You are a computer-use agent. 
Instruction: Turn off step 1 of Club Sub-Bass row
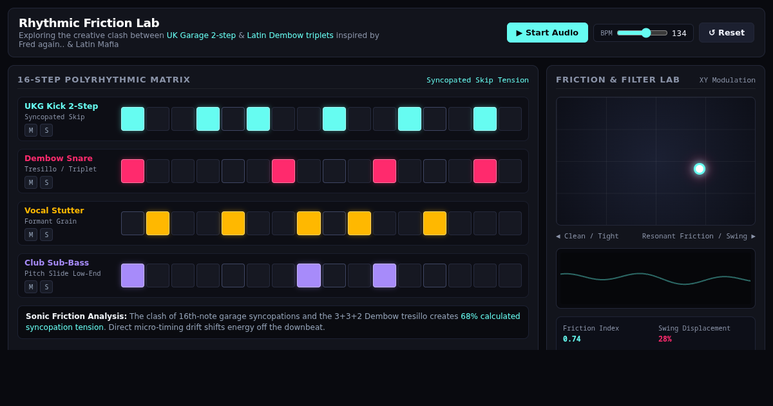(x=133, y=276)
